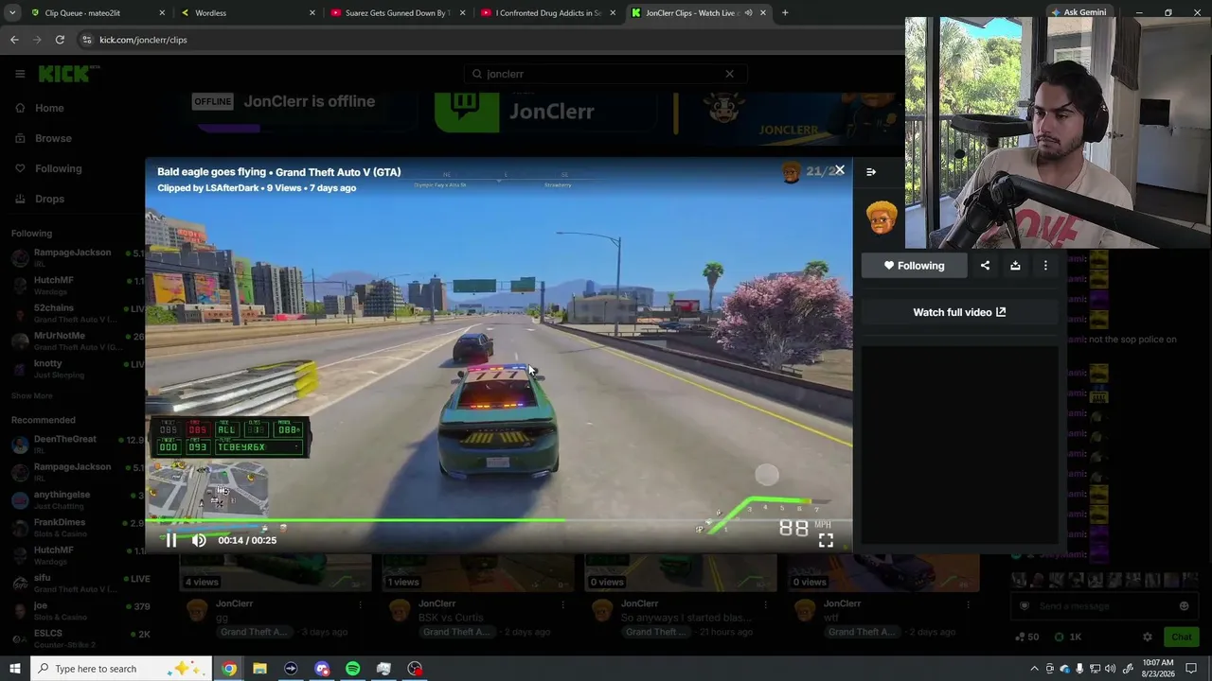The height and width of the screenshot is (681, 1212).
Task: Open DeenTheGreat recommended channel
Action: (x=72, y=445)
